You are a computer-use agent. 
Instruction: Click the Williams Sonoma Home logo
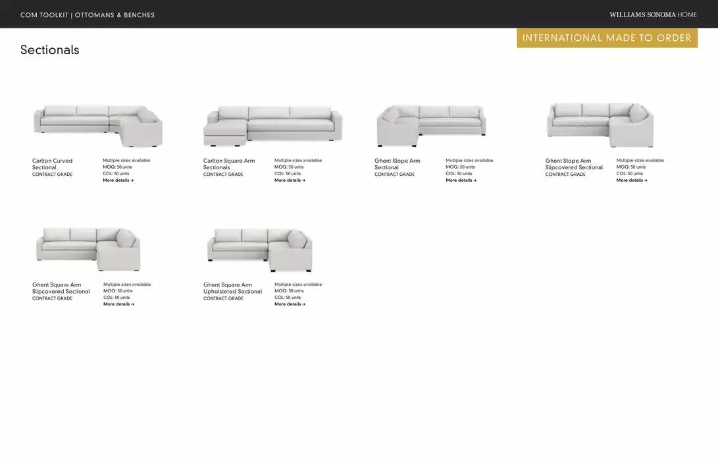pos(653,14)
